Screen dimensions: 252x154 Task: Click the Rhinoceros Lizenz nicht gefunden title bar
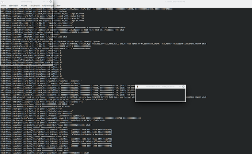tap(160, 87)
